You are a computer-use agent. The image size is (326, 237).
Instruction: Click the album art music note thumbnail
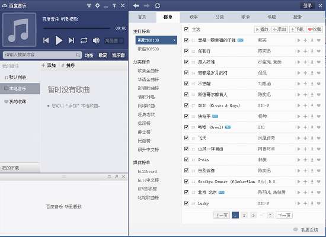(x=19, y=30)
